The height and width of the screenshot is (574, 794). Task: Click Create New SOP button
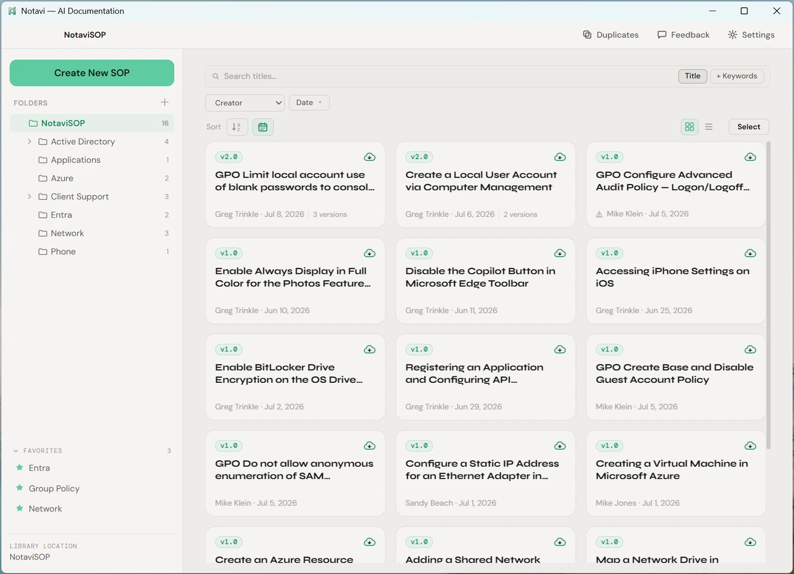[x=92, y=73]
